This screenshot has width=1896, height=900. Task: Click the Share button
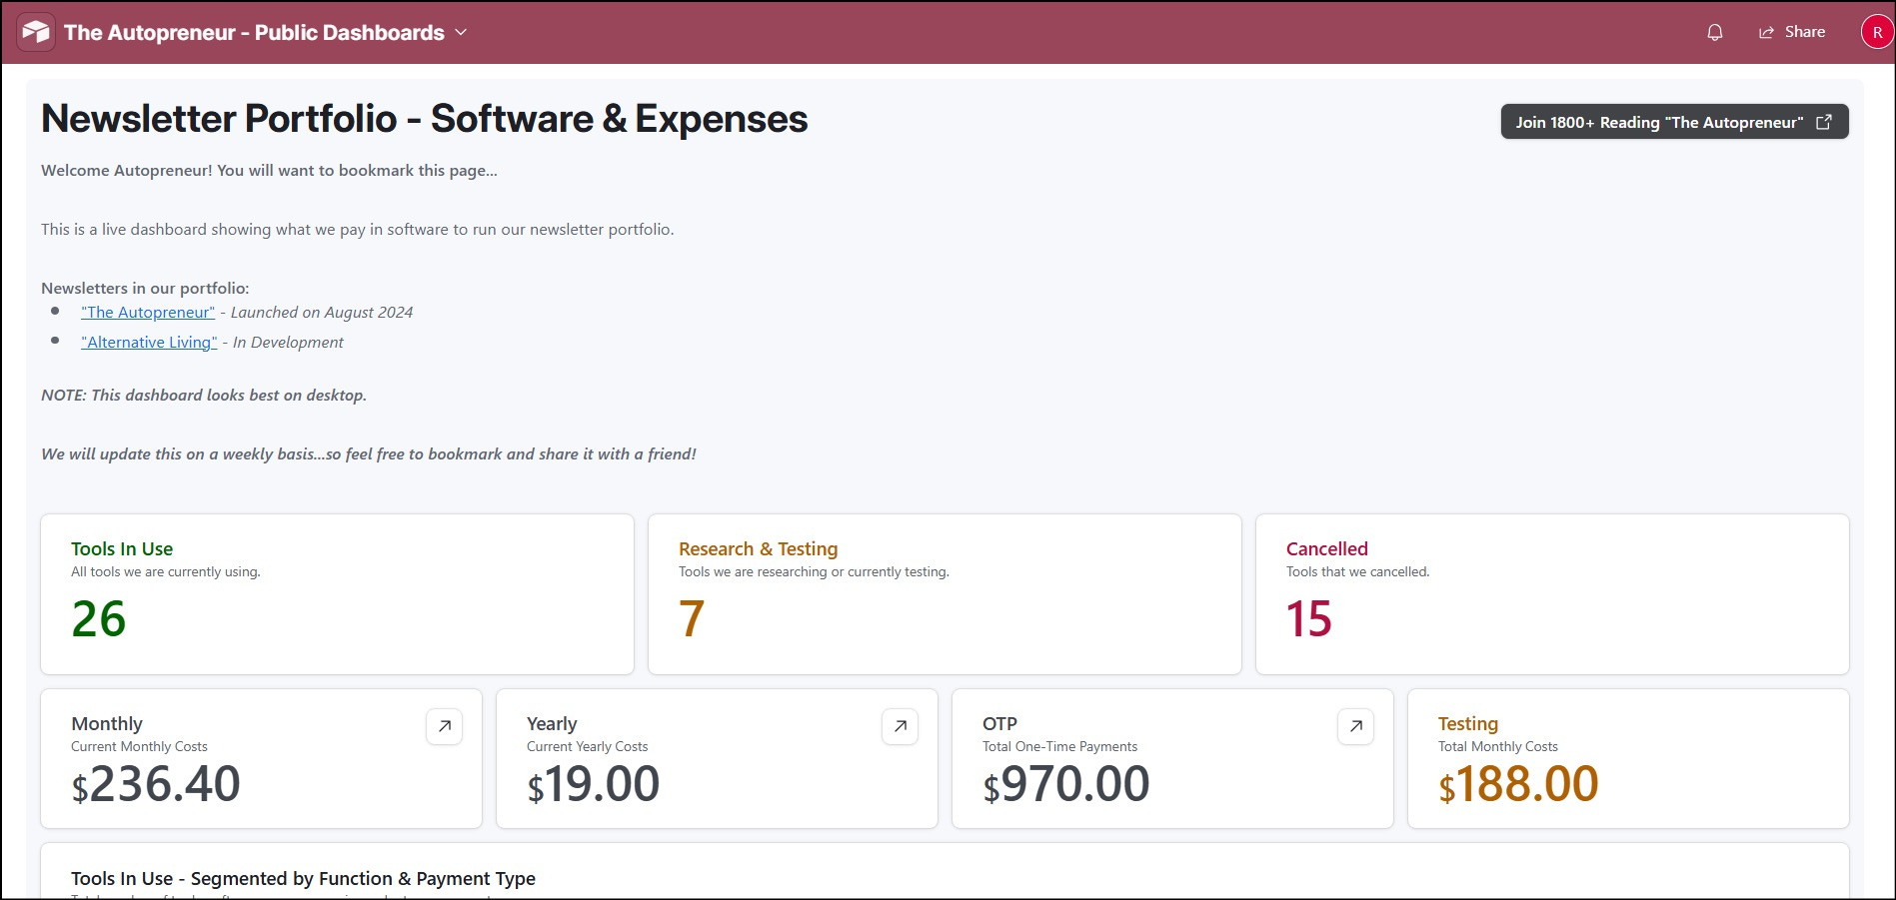click(1792, 32)
